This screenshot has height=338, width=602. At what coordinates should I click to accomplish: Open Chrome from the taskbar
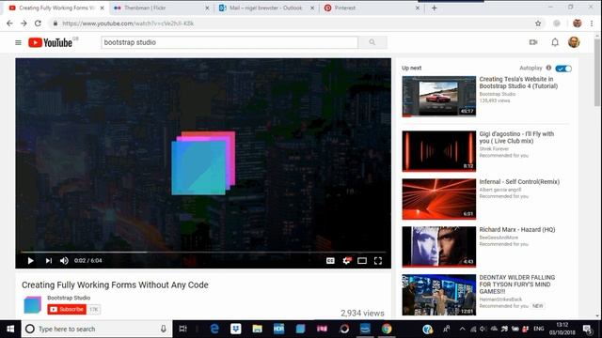pyautogui.click(x=387, y=329)
